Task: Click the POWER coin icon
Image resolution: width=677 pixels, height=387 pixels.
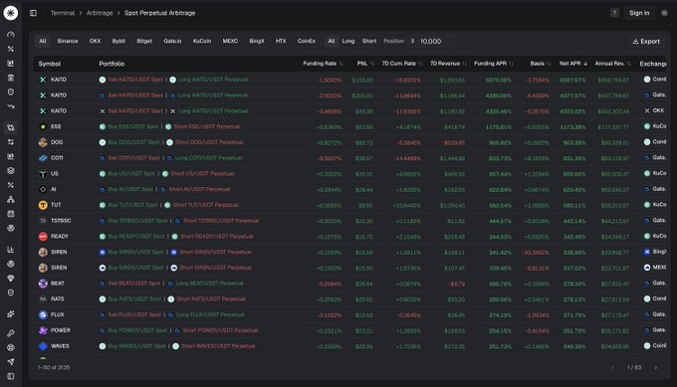Action: [x=43, y=330]
